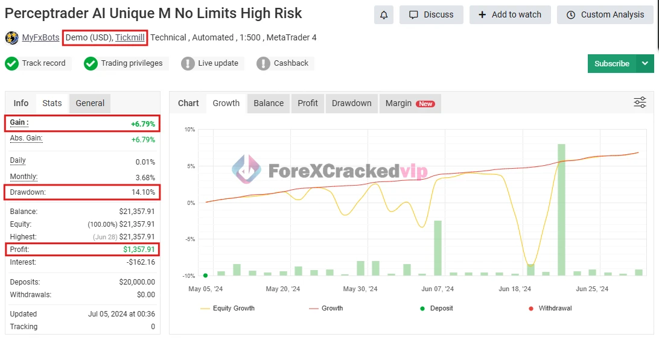The width and height of the screenshot is (659, 340).
Task: Click the page title Perceptrader AI
Action: pos(153,13)
